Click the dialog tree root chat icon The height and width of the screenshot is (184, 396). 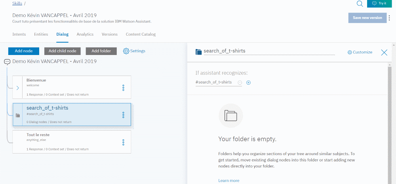point(7,62)
